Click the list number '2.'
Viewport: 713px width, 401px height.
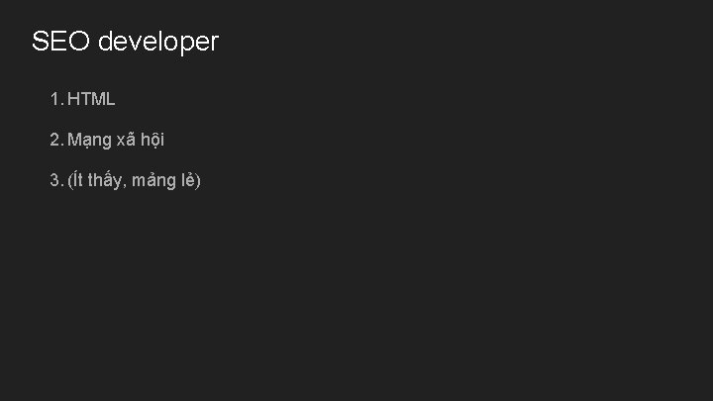[x=56, y=141]
